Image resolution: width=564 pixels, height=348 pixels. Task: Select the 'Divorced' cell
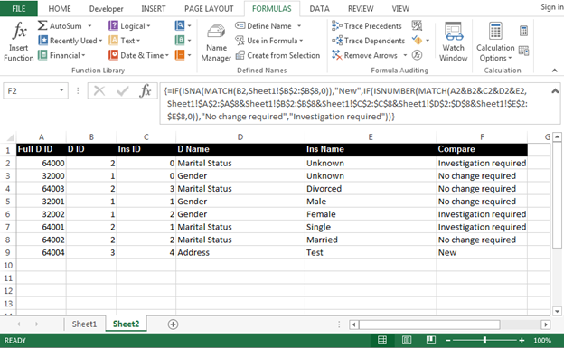371,189
